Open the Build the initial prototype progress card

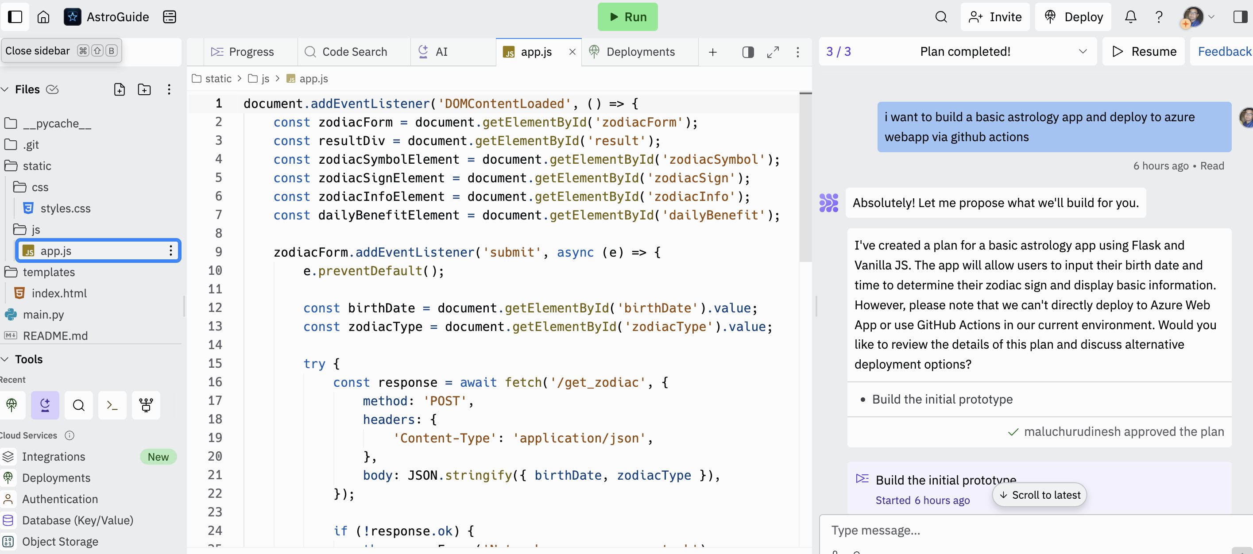pos(1039,488)
